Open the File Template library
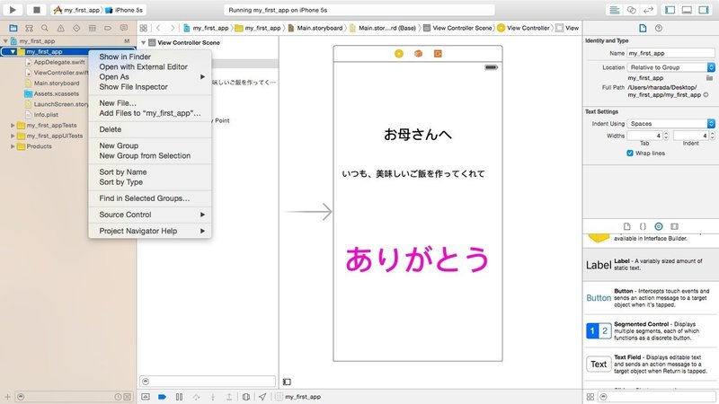 pyautogui.click(x=626, y=226)
